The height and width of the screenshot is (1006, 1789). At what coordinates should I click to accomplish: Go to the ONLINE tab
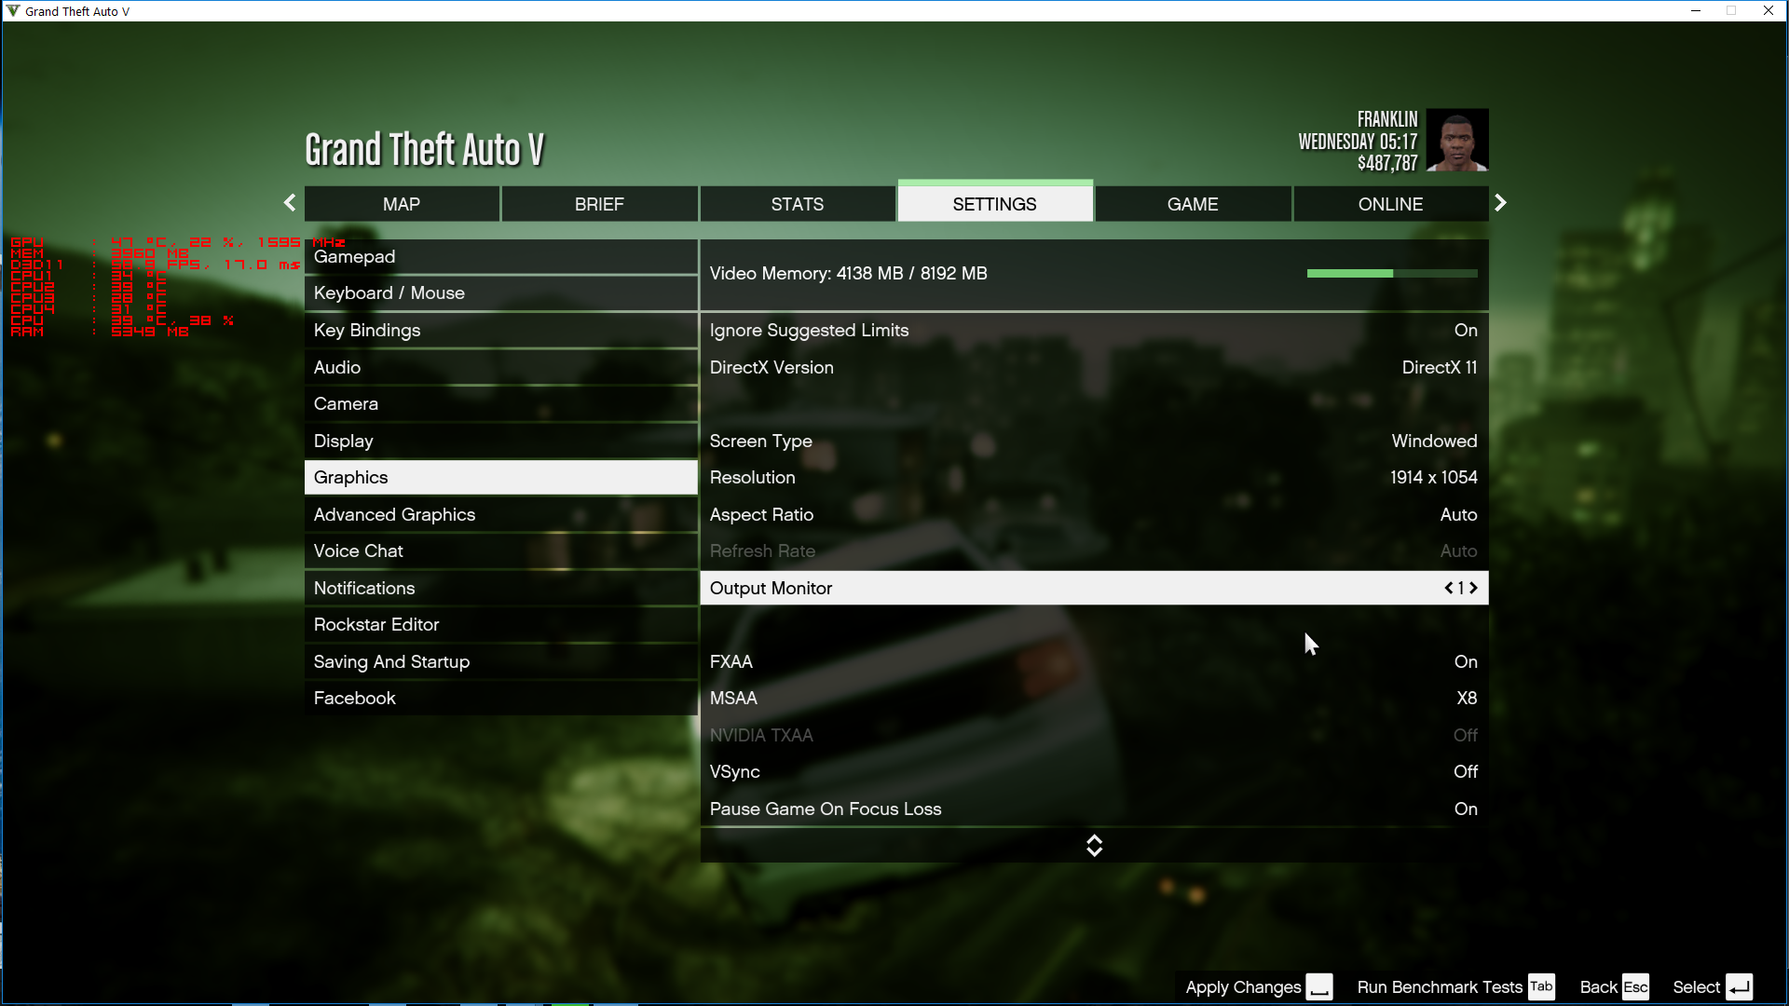pos(1390,204)
